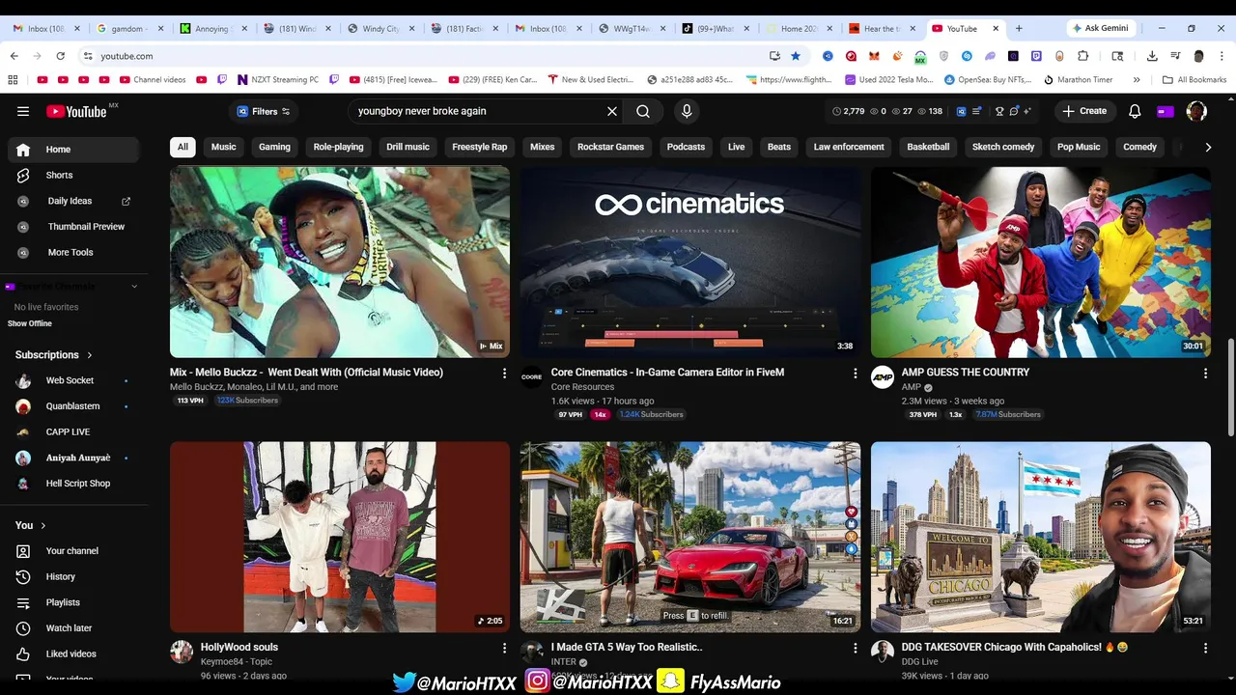Open Chrome's three-dot menu
The image size is (1236, 695).
pyautogui.click(x=1222, y=56)
